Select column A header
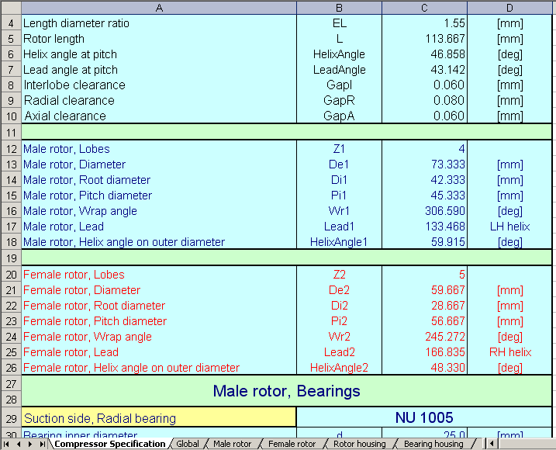 [159, 8]
